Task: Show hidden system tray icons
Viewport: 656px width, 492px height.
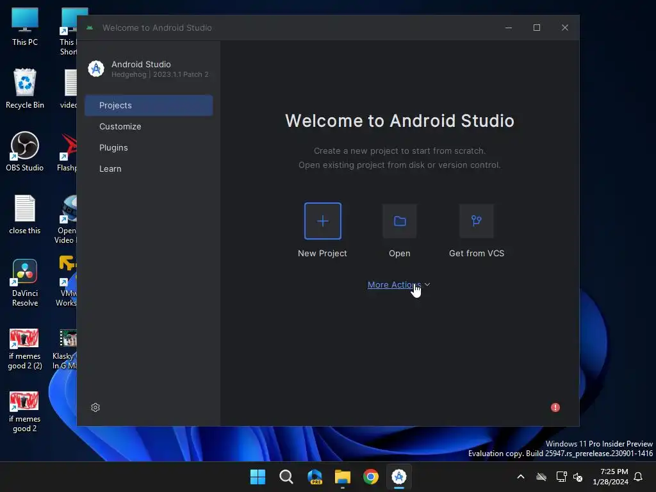Action: coord(521,477)
